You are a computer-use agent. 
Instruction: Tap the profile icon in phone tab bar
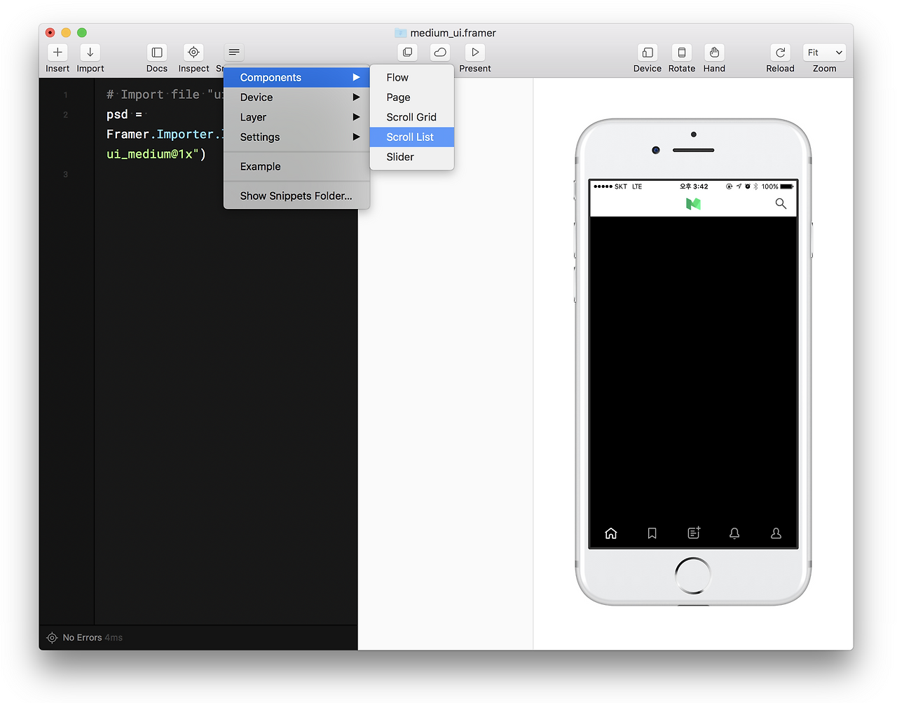pos(776,533)
